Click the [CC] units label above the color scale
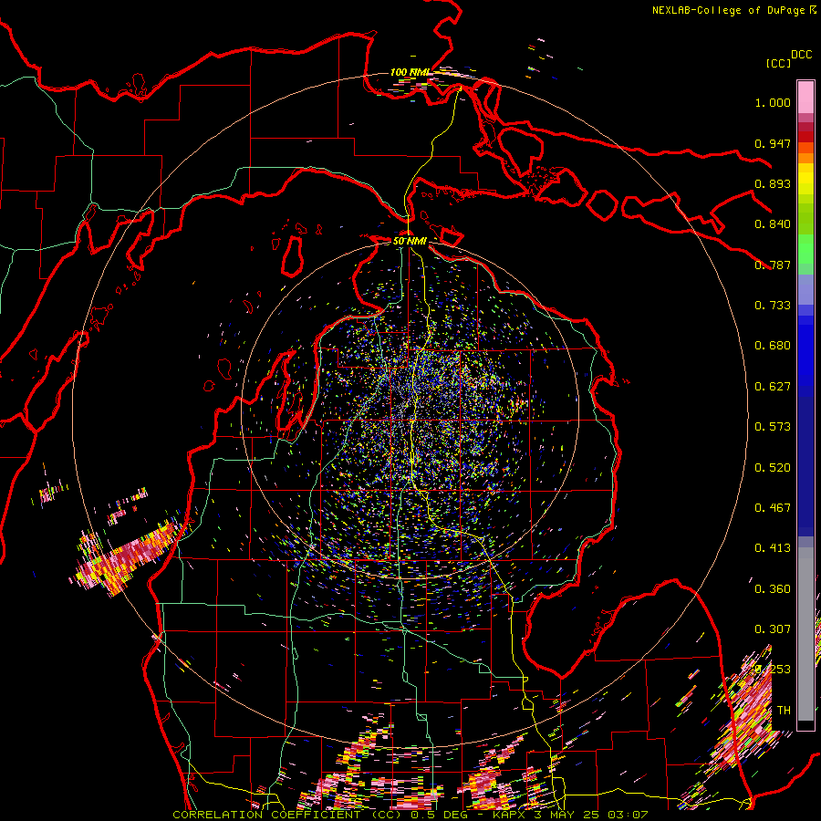The width and height of the screenshot is (821, 821). click(x=778, y=63)
